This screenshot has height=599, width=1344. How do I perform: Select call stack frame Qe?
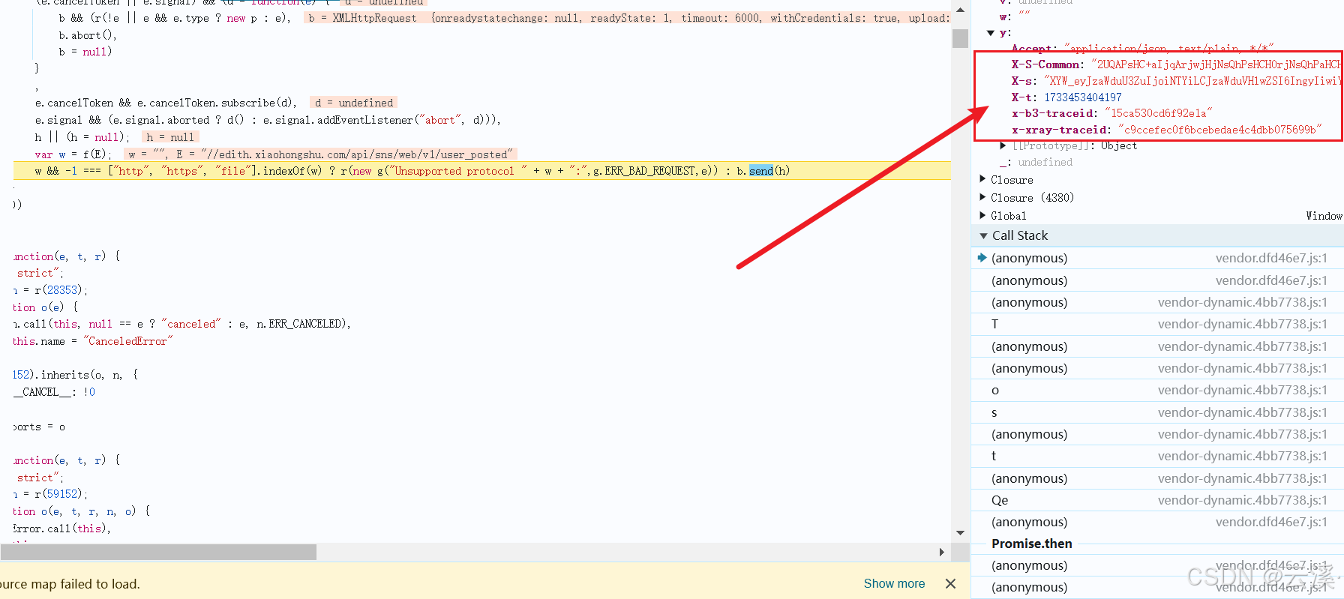(x=1157, y=500)
